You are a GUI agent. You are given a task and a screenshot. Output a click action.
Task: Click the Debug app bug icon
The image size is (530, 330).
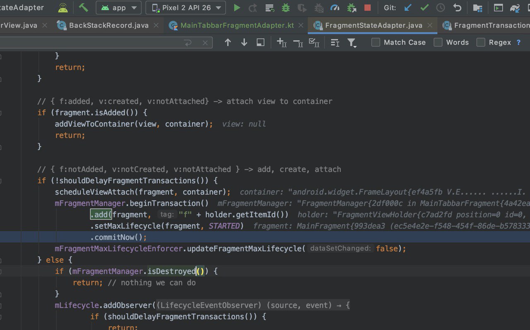(286, 8)
